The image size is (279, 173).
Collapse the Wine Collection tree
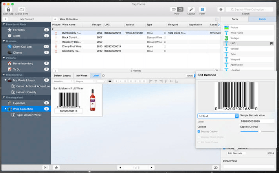coord(6,109)
